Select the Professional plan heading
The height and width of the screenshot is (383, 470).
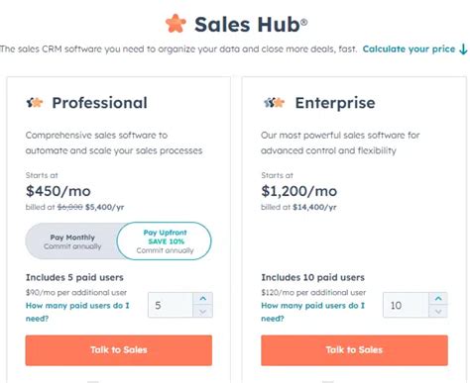coord(99,103)
